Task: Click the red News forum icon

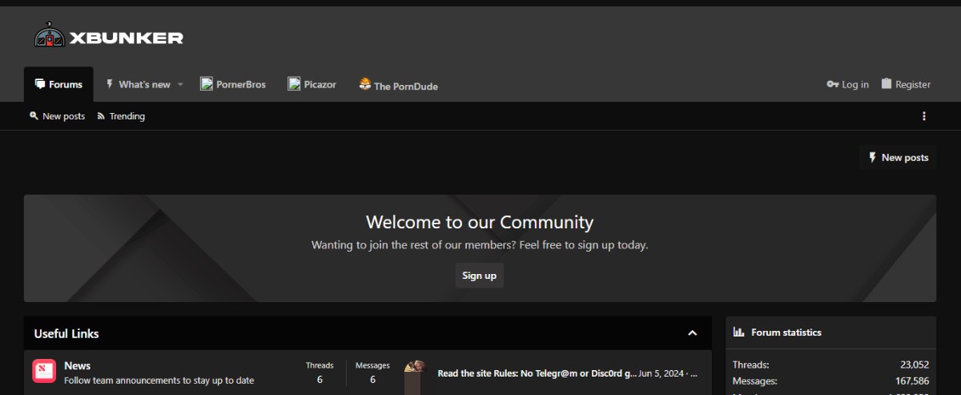Action: 44,371
